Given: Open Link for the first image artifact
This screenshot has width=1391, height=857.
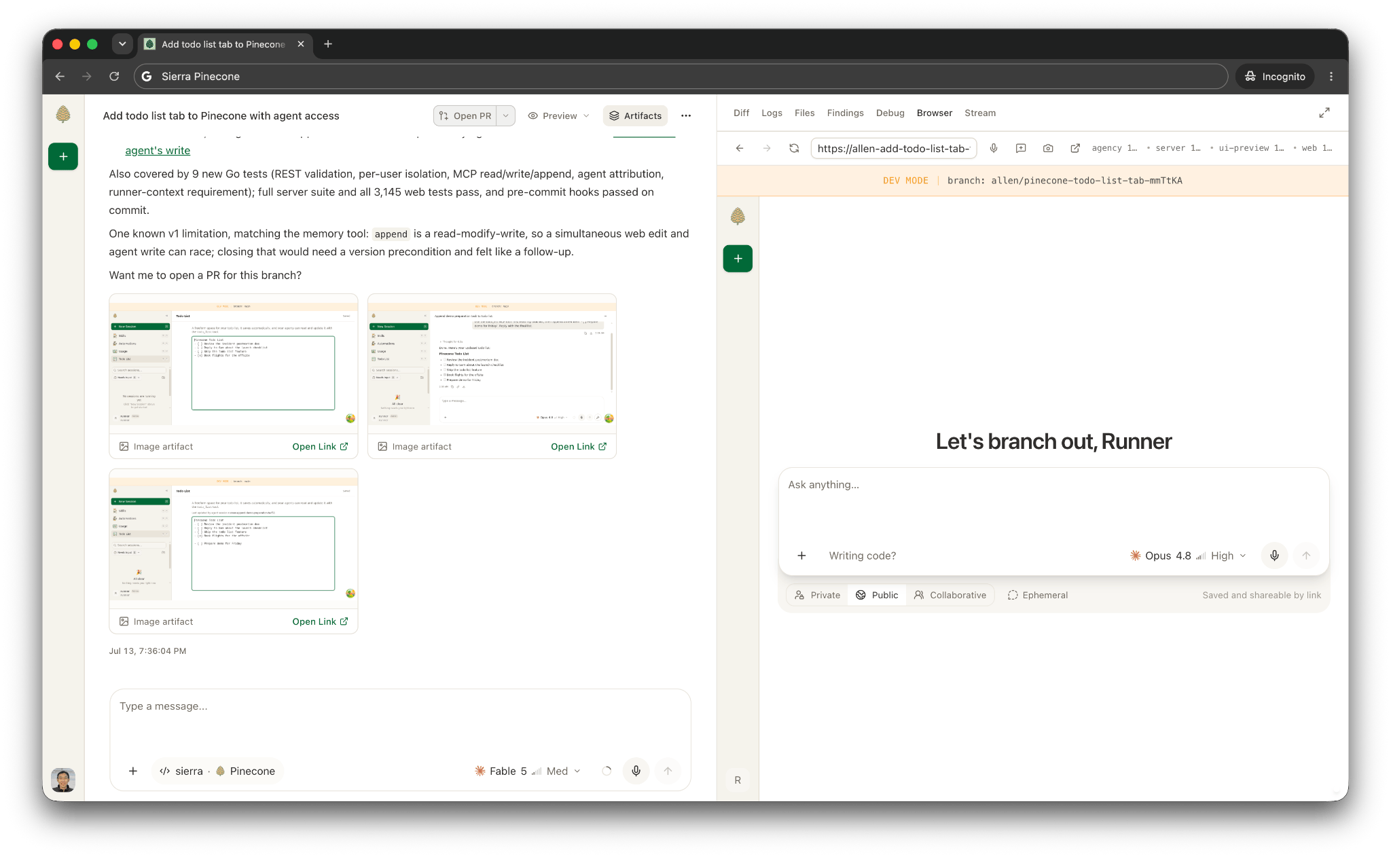Looking at the screenshot, I should click(x=320, y=446).
